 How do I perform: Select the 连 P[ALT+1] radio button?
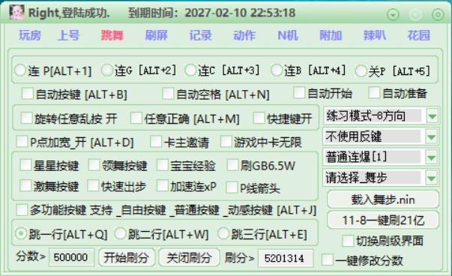(x=20, y=70)
